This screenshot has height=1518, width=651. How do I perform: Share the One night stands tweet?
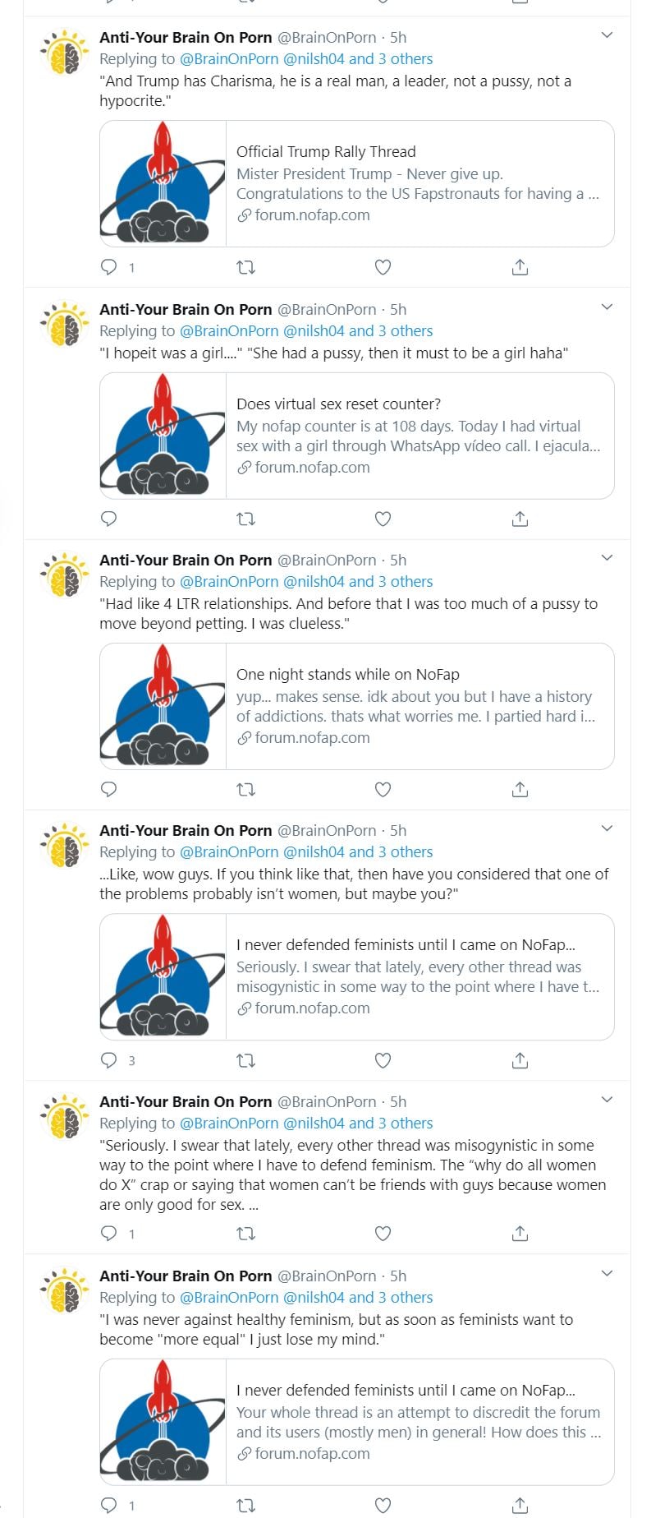tap(520, 790)
